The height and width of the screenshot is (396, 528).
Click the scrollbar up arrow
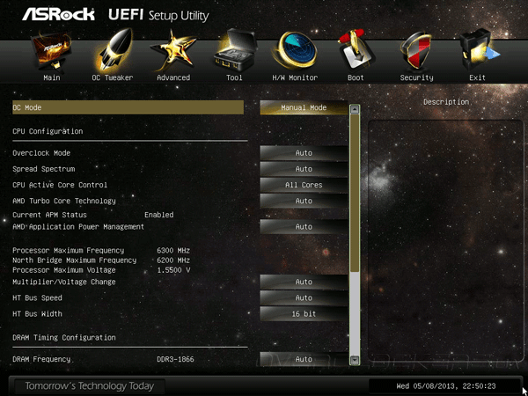tap(355, 109)
